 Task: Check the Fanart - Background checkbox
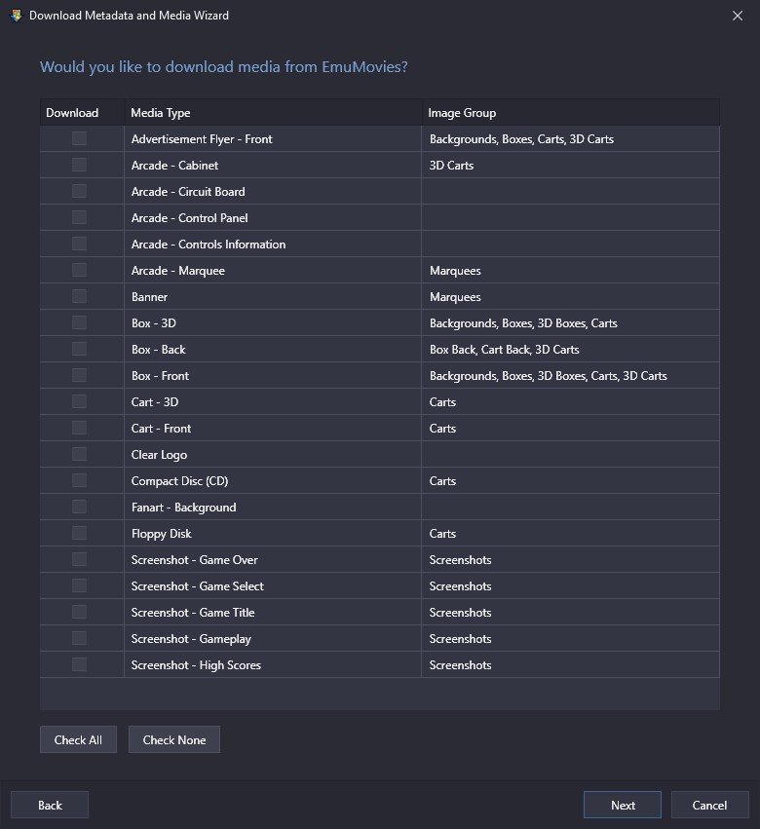coord(79,507)
